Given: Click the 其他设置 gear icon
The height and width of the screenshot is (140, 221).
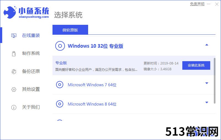Looking at the screenshot, I should click(x=14, y=89).
